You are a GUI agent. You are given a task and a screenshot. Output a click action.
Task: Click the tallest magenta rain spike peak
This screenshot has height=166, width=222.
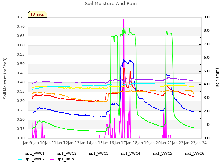[x=124, y=19]
